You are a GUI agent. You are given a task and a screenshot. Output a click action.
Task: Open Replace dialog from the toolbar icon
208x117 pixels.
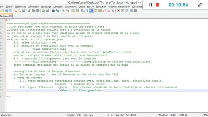58,11
